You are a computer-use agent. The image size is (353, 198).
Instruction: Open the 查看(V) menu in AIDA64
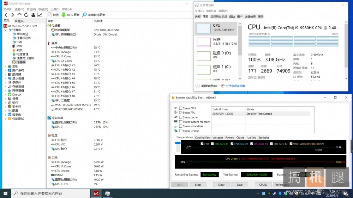pos(19,9)
